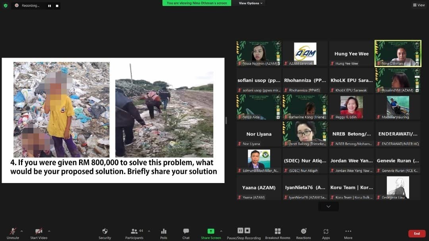429x241 pixels.
Task: Open the View Options dropdown
Action: point(251,3)
